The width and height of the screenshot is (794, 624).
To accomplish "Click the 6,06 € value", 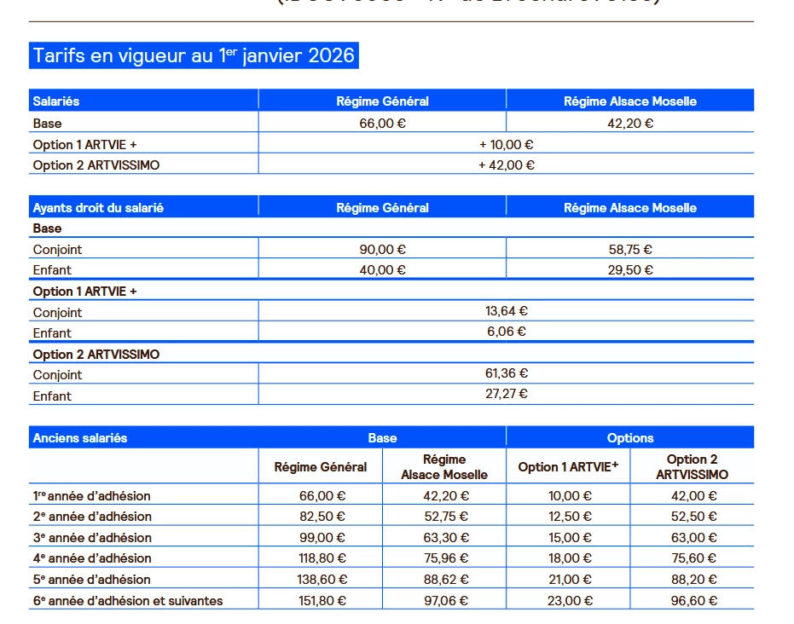I will (x=506, y=332).
